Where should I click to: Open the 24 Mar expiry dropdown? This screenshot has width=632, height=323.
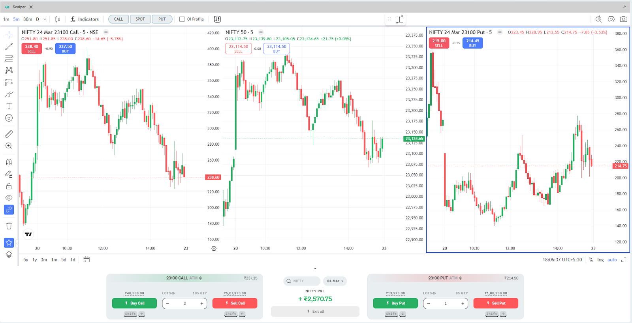(335, 281)
